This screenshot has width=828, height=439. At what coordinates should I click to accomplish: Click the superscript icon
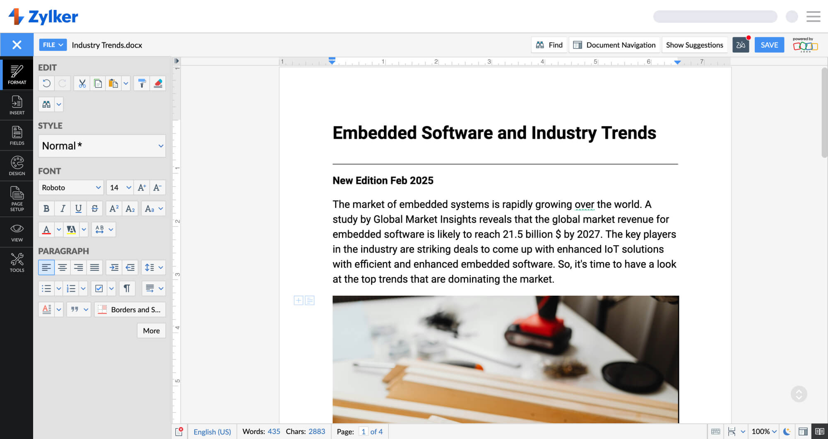pyautogui.click(x=114, y=209)
